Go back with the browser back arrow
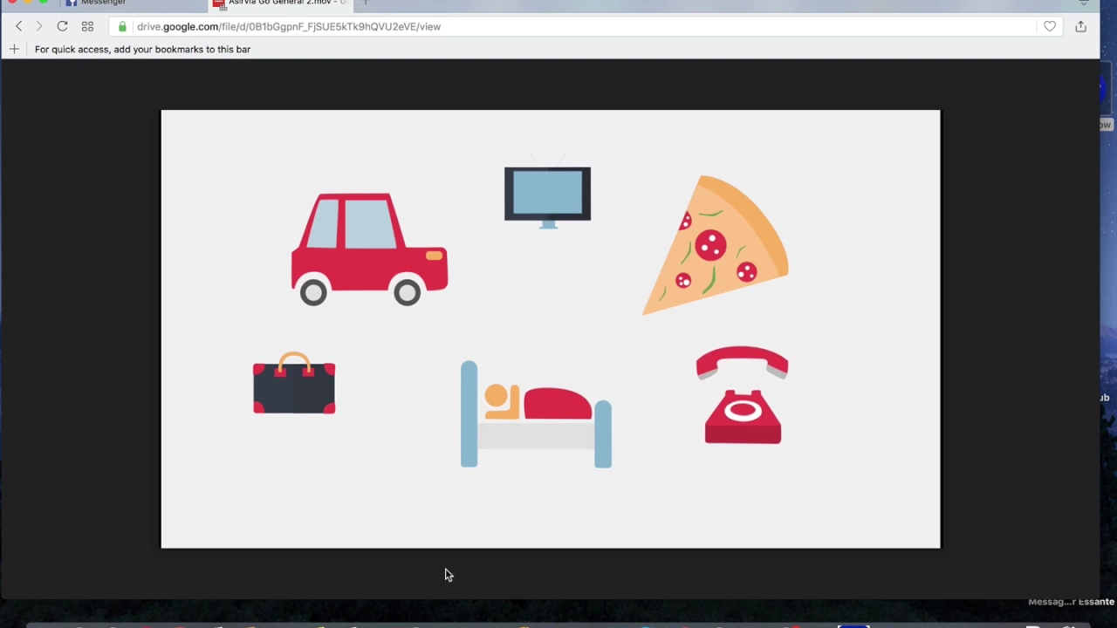Viewport: 1117px width, 628px height. (19, 26)
